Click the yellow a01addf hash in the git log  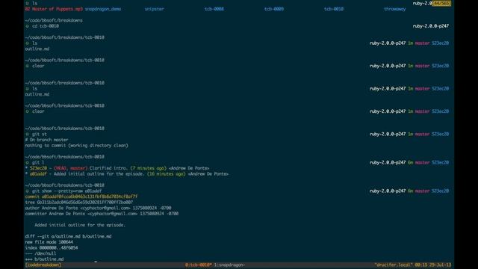(38, 174)
